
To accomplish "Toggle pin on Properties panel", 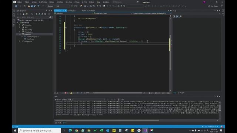I will [x=217, y=11].
